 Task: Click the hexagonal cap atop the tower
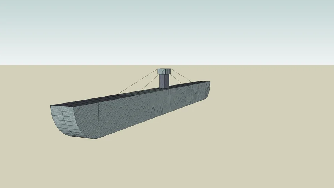pos(164,71)
